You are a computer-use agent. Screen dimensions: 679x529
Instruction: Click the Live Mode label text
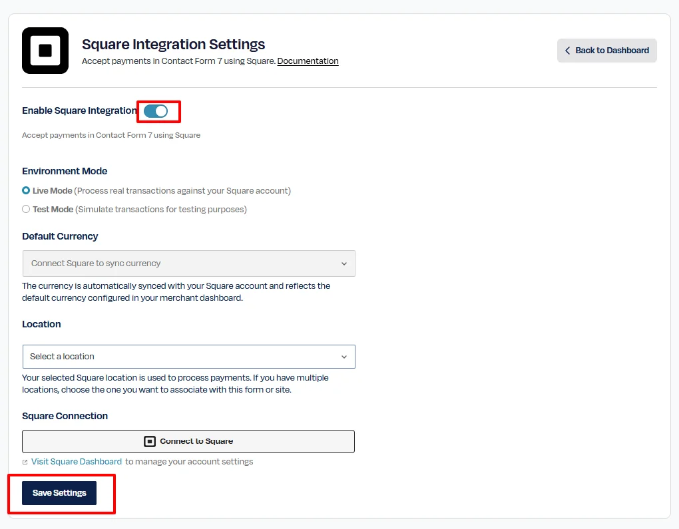coord(53,190)
